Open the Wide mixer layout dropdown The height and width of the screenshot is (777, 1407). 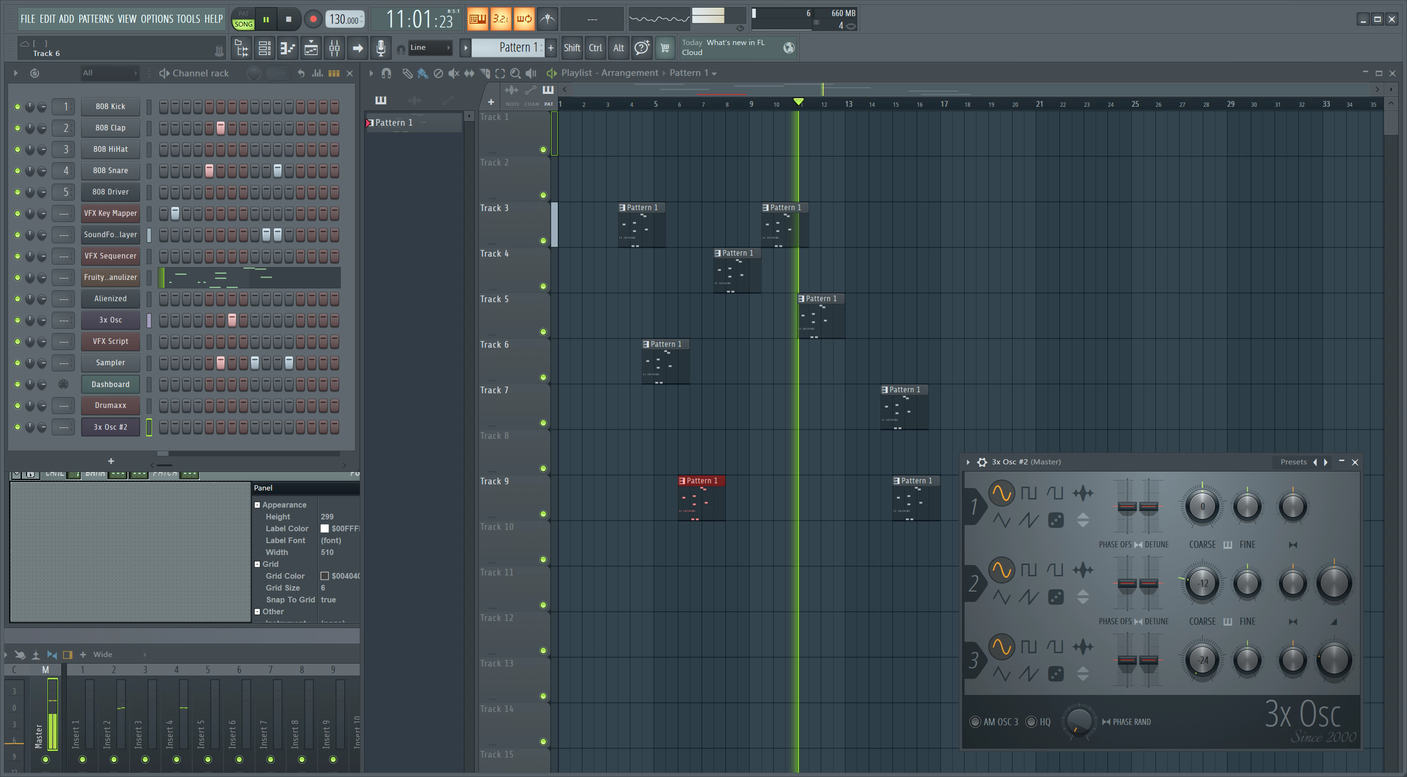point(119,654)
